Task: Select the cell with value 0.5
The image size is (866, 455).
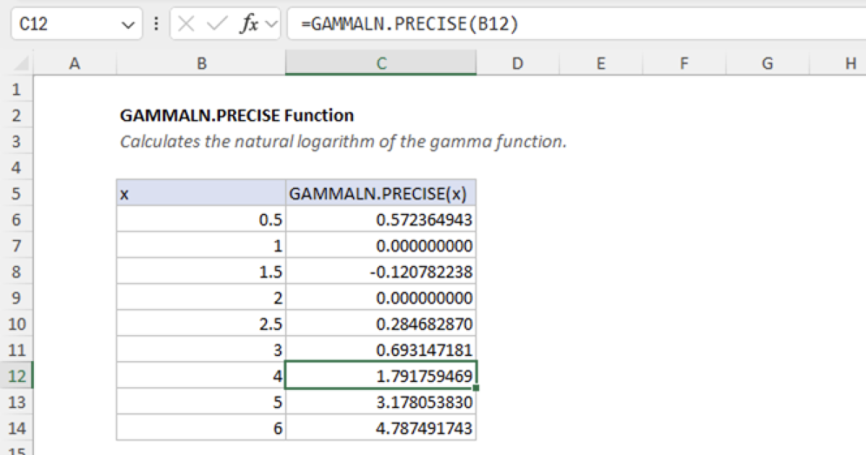Action: [x=201, y=220]
